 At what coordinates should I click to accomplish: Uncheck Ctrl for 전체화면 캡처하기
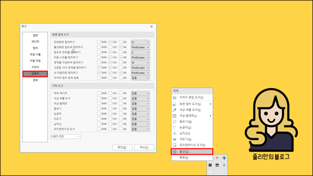click(110, 42)
